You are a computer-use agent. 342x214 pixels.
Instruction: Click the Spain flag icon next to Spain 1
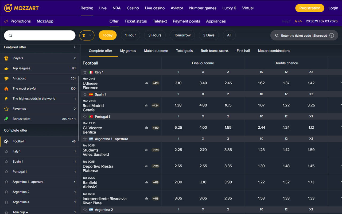(x=91, y=94)
